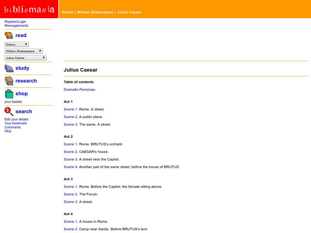Open Act 2 Scene 2, CAESAR's house
Image resolution: width=311 pixels, height=233 pixels.
click(71, 152)
